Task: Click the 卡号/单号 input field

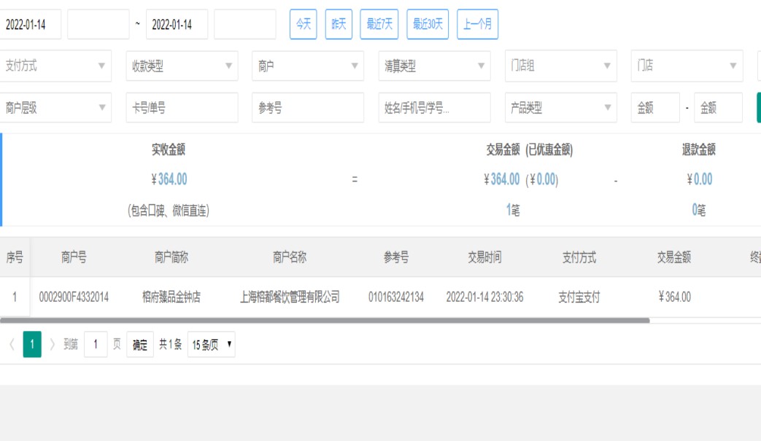Action: (182, 108)
